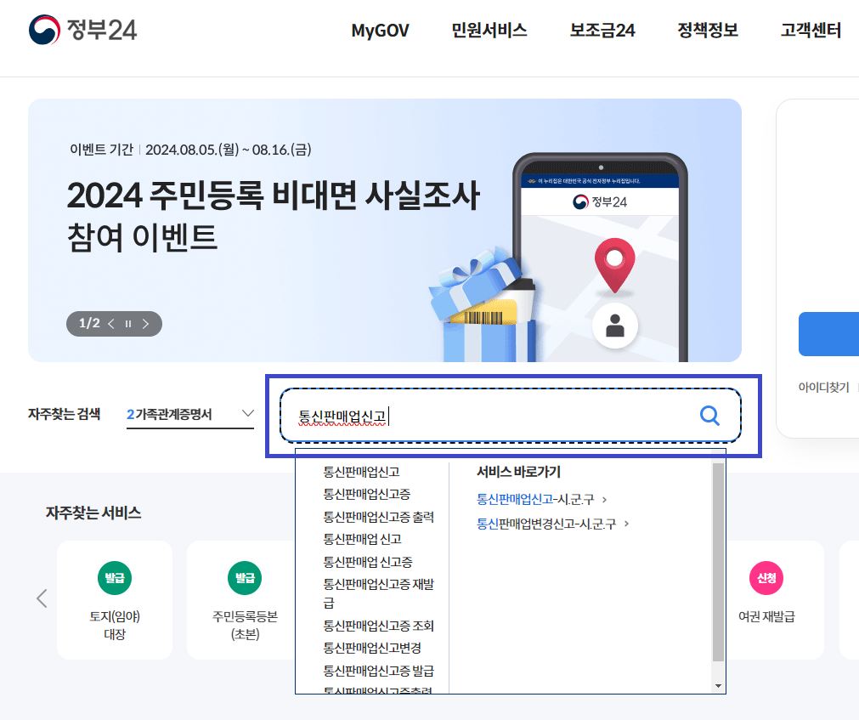This screenshot has height=720, width=859.
Task: Open the 민원서비스 menu
Action: click(489, 30)
